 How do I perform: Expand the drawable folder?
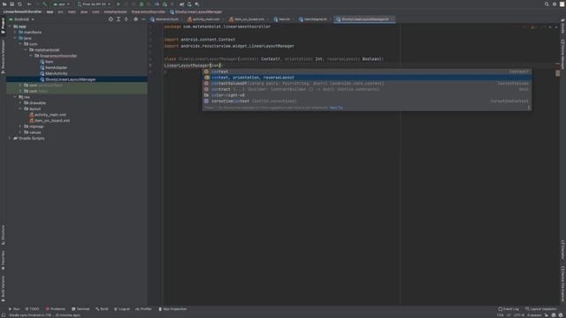(20, 102)
